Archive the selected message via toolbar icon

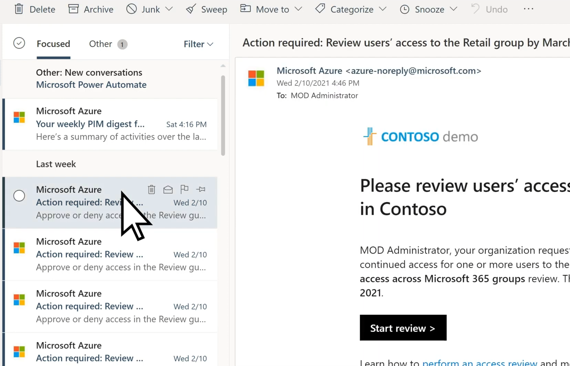[73, 9]
